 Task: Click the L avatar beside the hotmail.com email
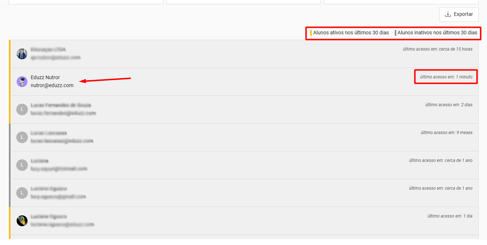tap(22, 165)
